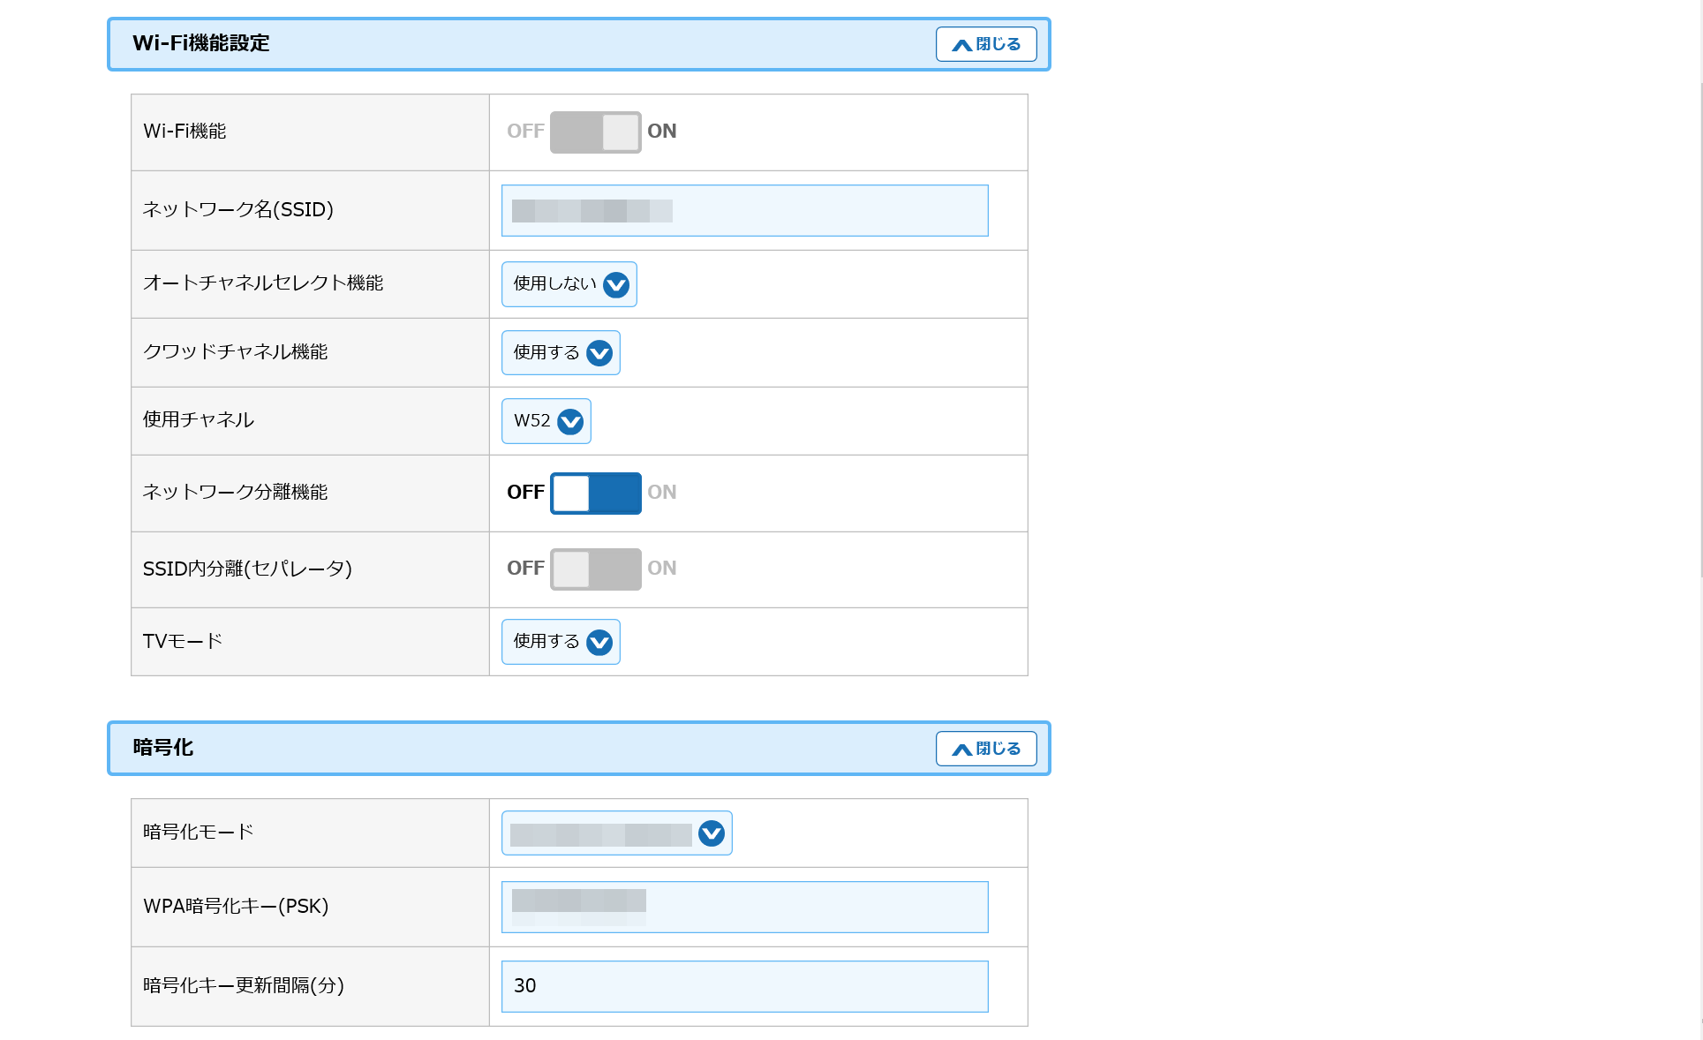This screenshot has height=1040, width=1703.
Task: Click the arrow icon in TVモード selector
Action: (599, 642)
